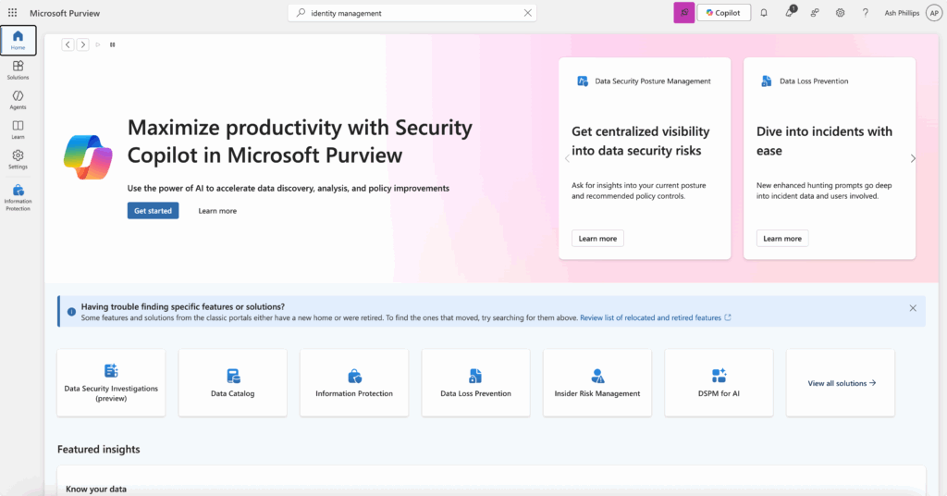
Task: Dismiss the trouble finding features notice
Action: click(913, 308)
